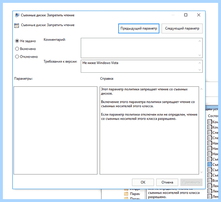Click the comment box's scroll up arrow
The image size is (221, 202).
[x=200, y=41]
